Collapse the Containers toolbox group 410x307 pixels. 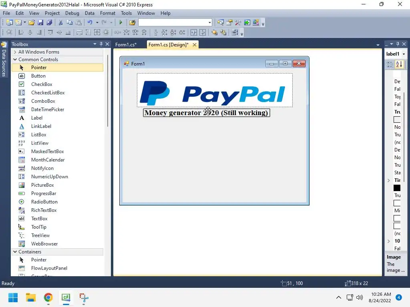pos(15,252)
